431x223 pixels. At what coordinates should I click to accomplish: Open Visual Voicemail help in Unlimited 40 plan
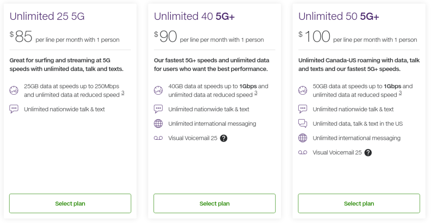point(224,138)
